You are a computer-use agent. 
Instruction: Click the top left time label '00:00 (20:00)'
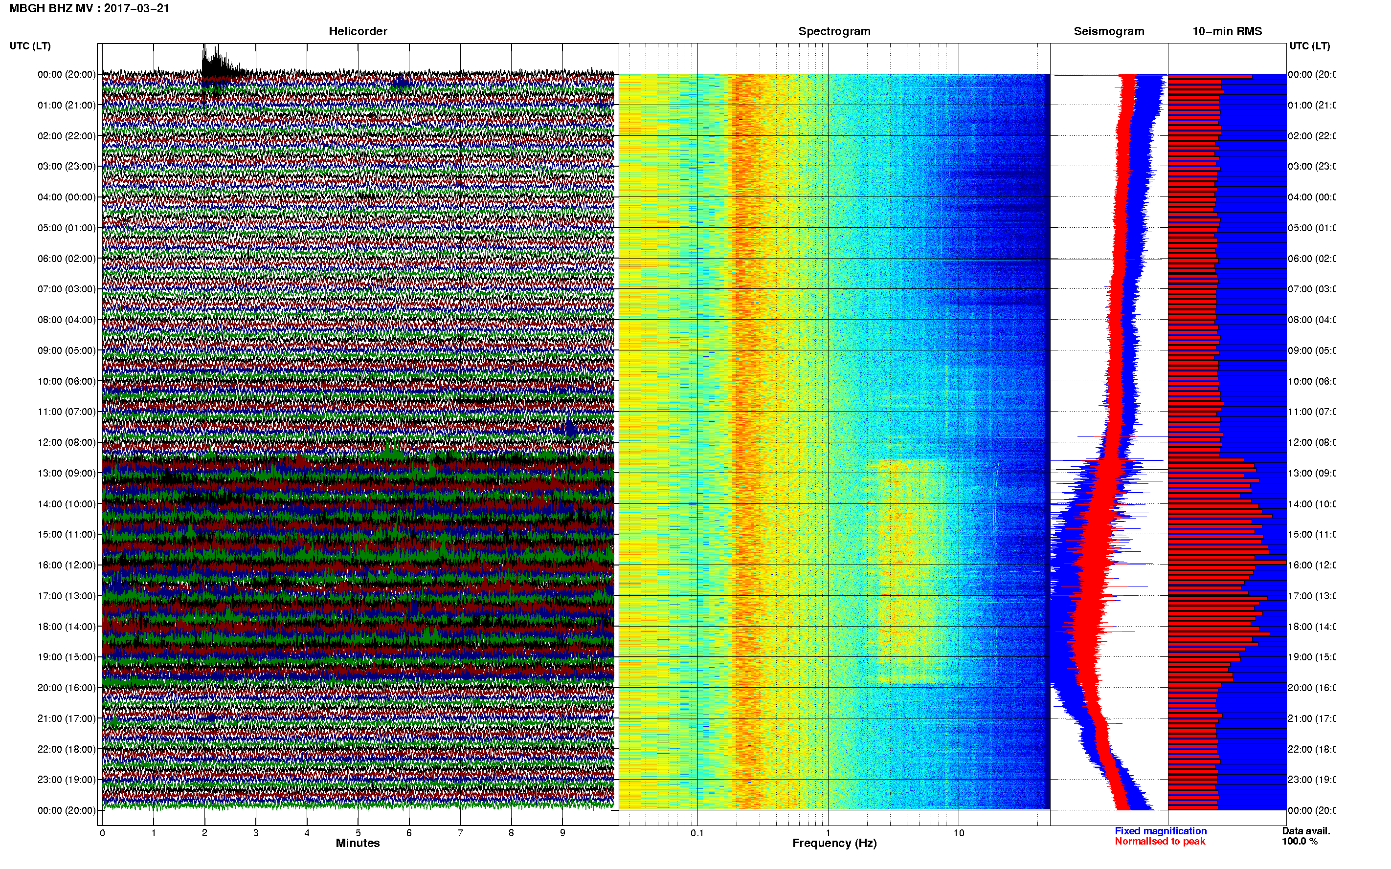coord(67,74)
